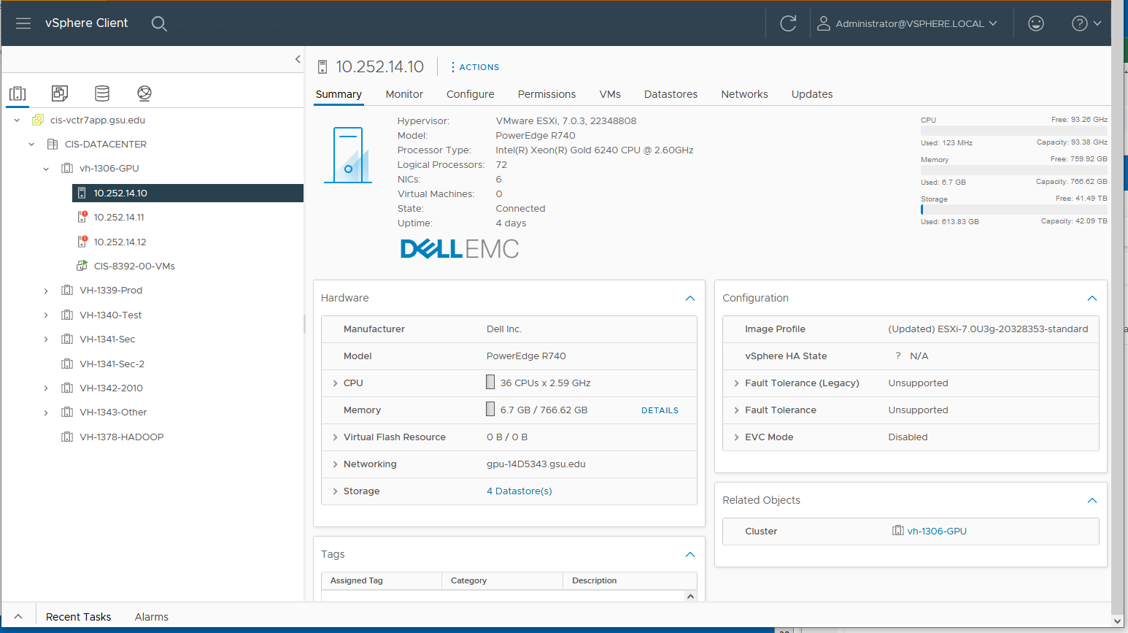Select the VH-1378-HADOOP cluster
Image resolution: width=1128 pixels, height=633 pixels.
pyautogui.click(x=121, y=437)
